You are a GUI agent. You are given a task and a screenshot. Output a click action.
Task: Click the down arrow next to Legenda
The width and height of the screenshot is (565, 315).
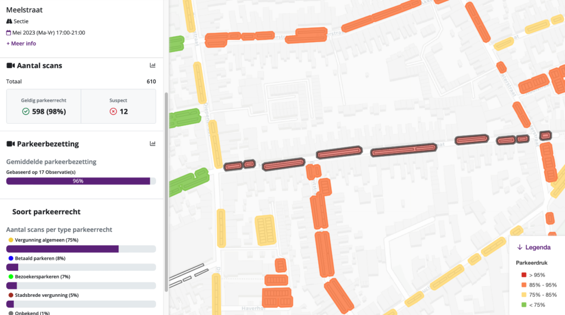(x=519, y=248)
